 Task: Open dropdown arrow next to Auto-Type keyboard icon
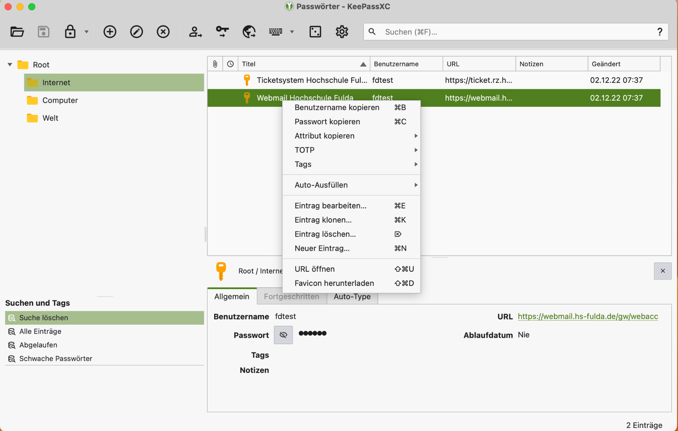tap(292, 32)
